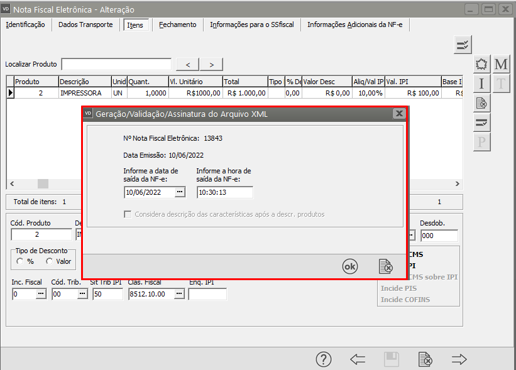Screen dimensions: 516x370
Task: Open the Dados Transporte tab
Action: [85, 24]
